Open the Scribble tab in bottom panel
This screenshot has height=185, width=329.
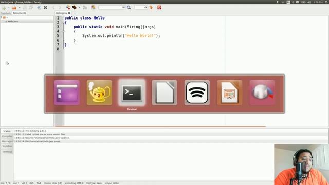[x=7, y=146]
